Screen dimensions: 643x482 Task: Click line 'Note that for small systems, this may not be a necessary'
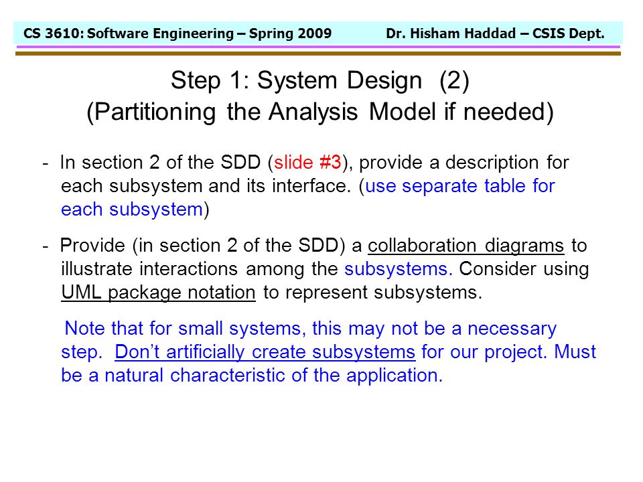(x=311, y=329)
